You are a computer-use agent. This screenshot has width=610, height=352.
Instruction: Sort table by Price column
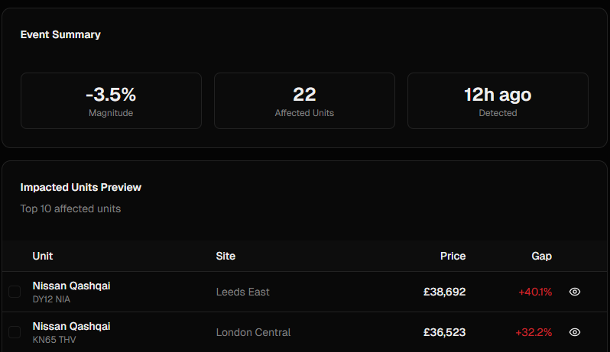pos(453,256)
